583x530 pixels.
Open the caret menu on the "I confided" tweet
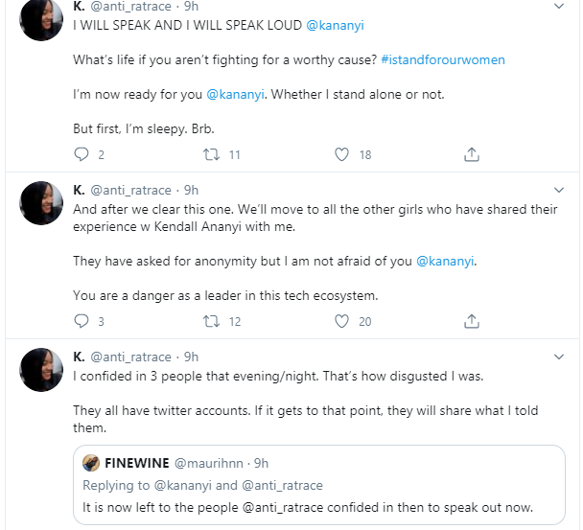click(560, 357)
